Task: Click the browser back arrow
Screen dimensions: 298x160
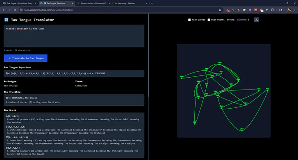Action: pos(4,10)
